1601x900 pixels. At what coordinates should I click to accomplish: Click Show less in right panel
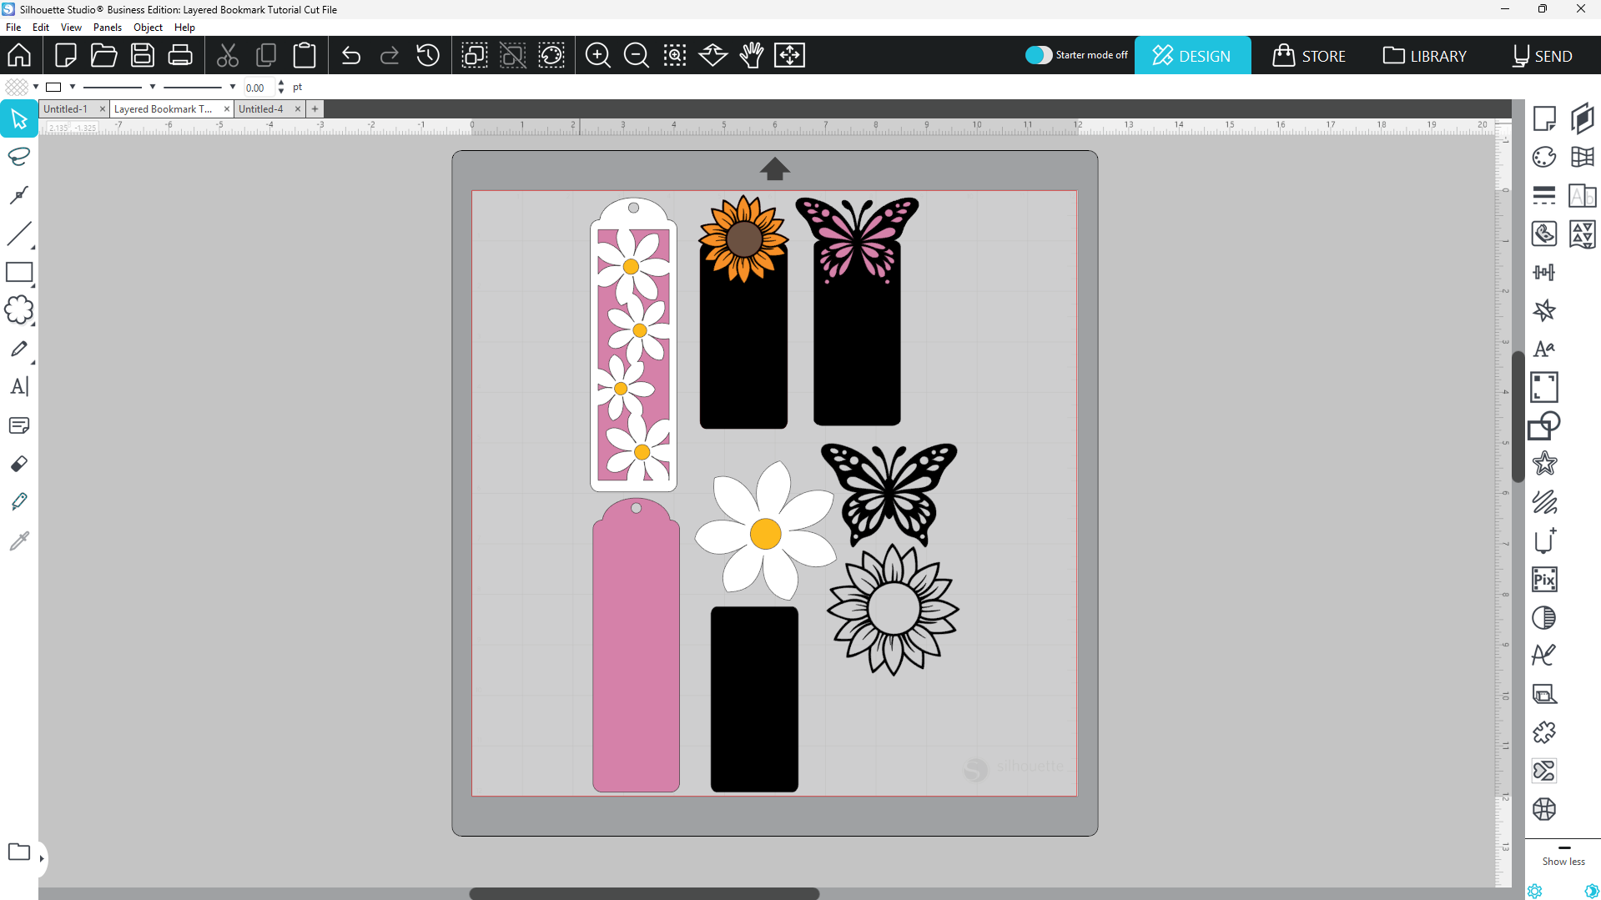(x=1563, y=862)
